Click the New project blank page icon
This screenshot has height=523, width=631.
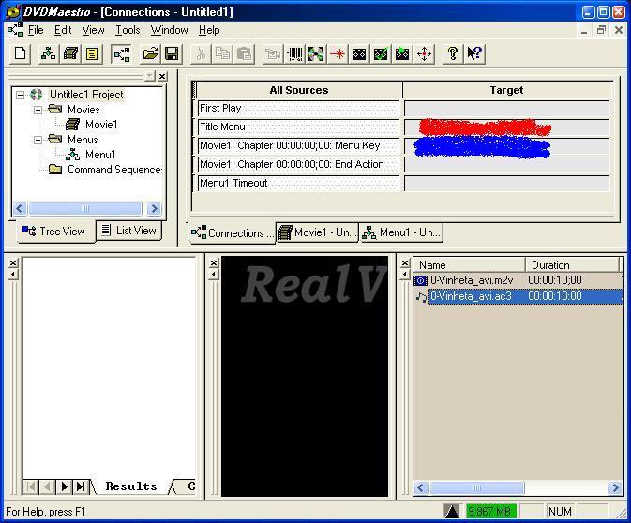[20, 53]
